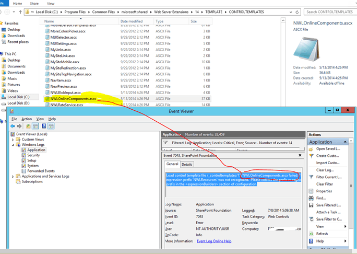Select NWLRateService.ascx file in list
Viewport: 357px width, 254px height.
click(66, 105)
